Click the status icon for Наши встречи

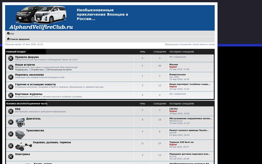pos(11,67)
